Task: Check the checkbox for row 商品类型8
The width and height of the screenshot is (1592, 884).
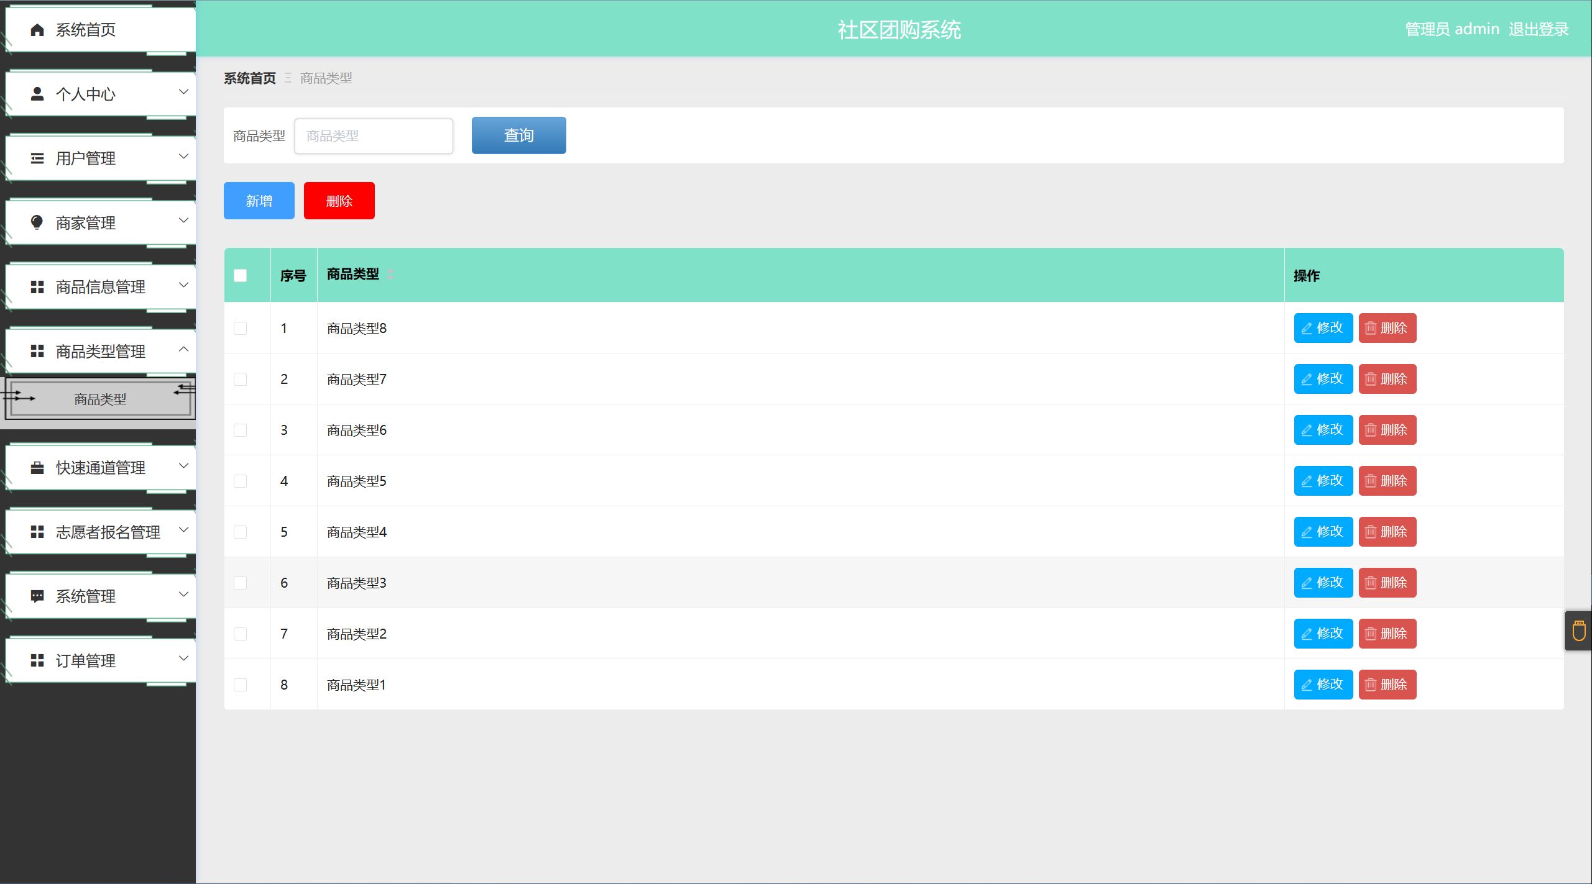Action: [241, 328]
